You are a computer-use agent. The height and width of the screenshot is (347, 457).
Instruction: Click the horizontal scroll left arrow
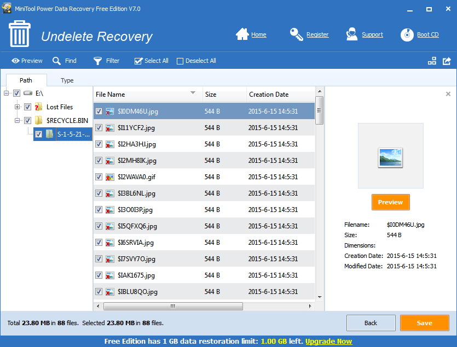click(98, 306)
